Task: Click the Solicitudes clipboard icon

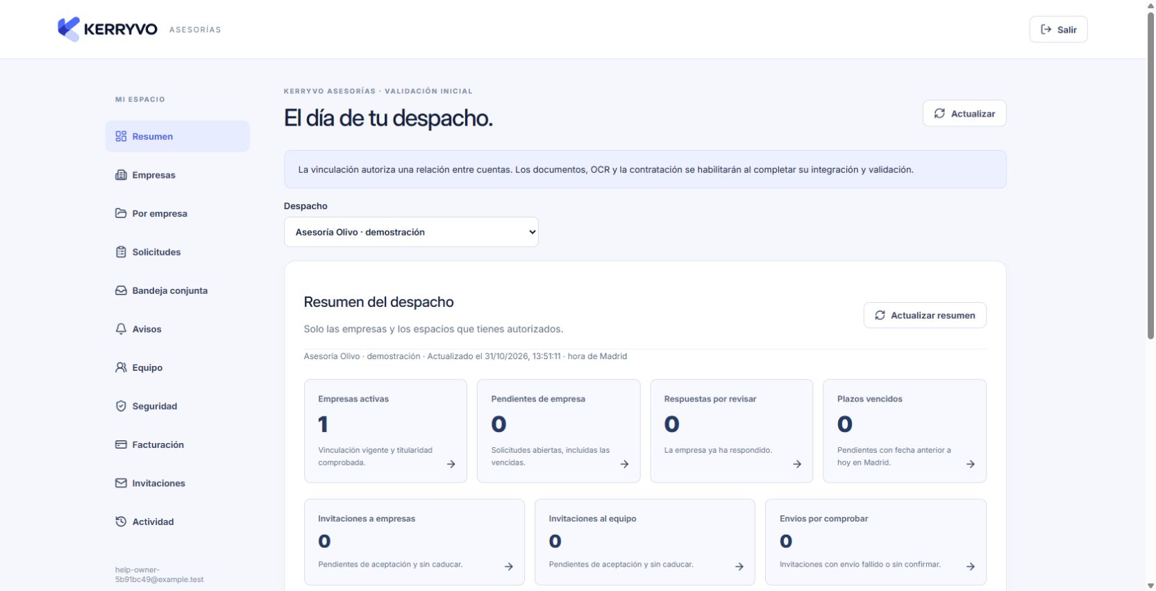Action: point(121,252)
